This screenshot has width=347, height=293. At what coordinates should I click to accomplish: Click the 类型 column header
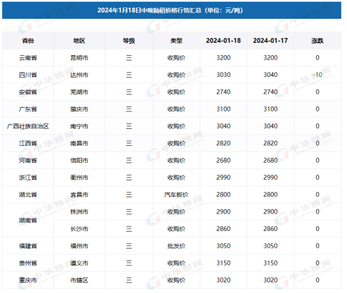click(x=177, y=41)
